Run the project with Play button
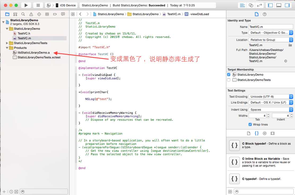This screenshot has height=195, width=295. pos(26,5)
